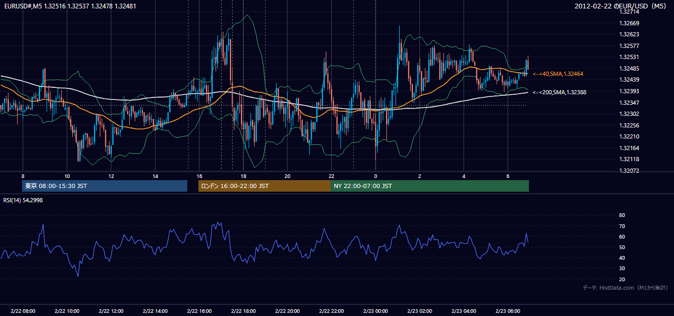Click the 2/22 18:00 bottom time label

(243, 311)
